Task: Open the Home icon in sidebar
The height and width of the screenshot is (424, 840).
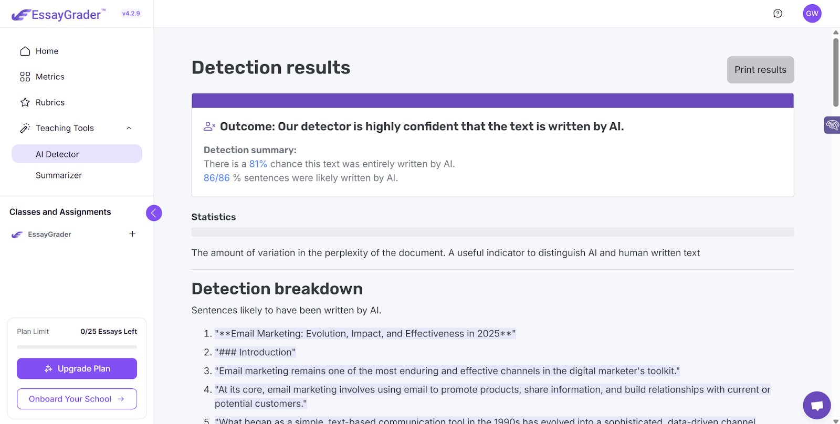Action: [24, 51]
